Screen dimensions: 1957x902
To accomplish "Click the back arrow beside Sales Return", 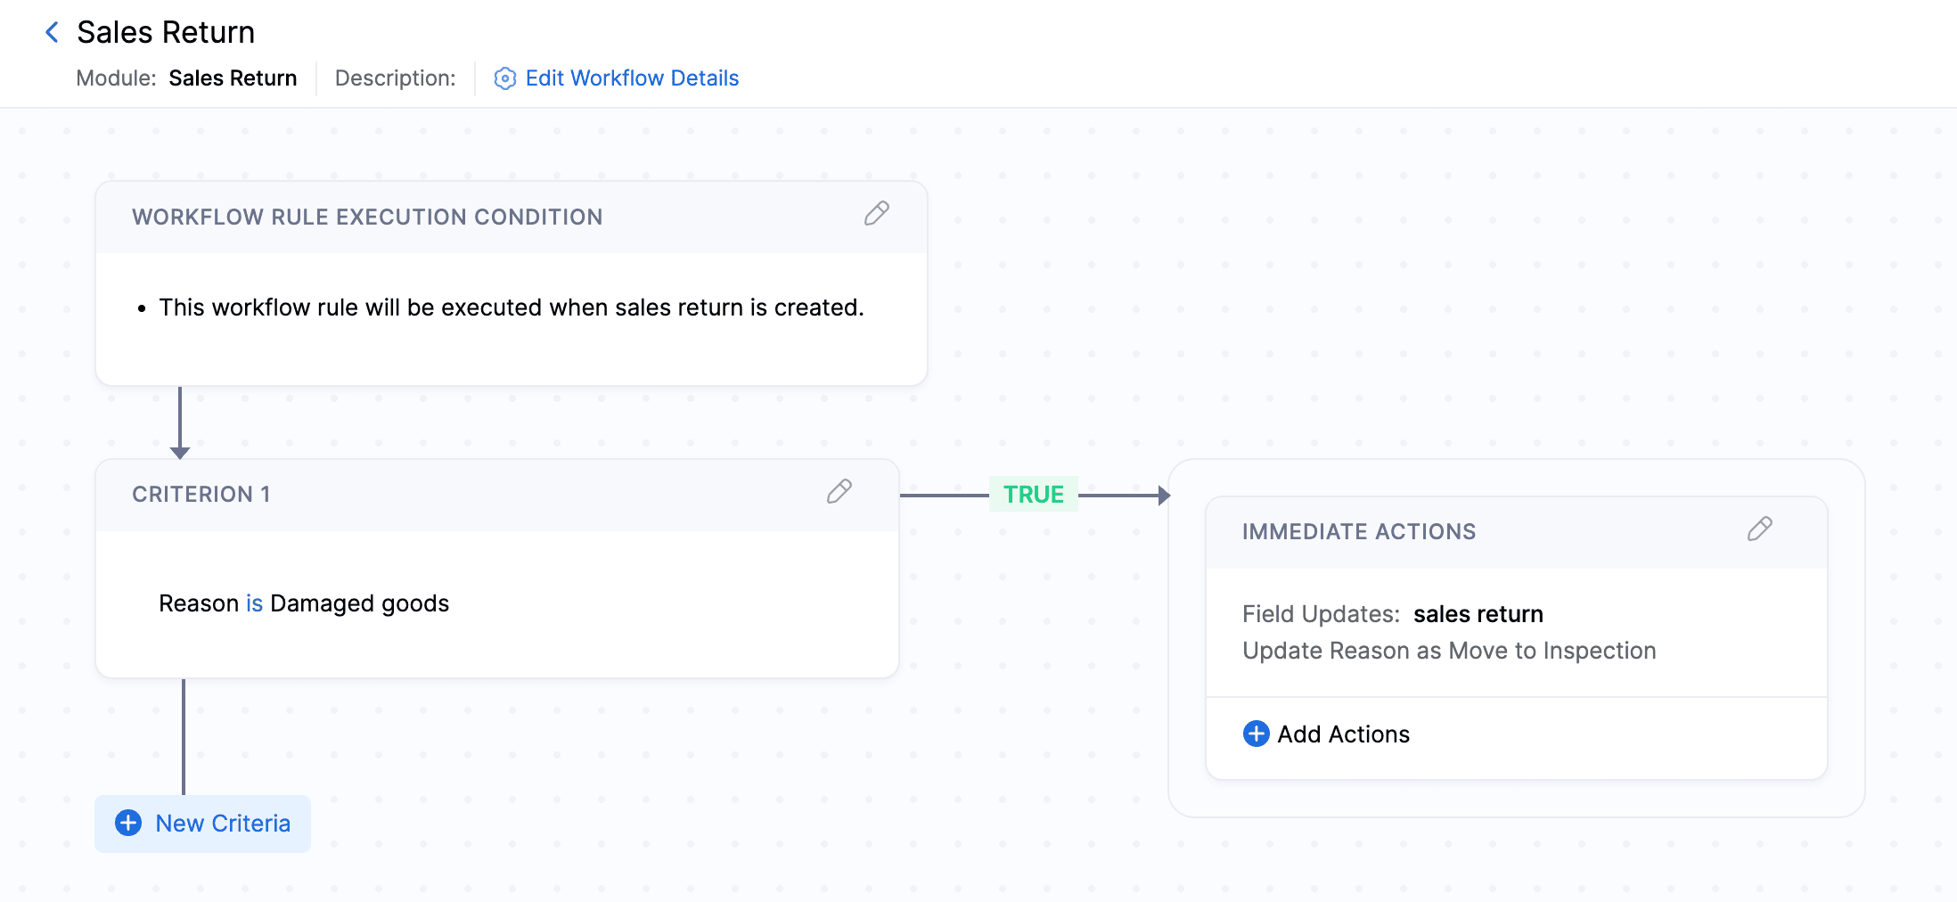I will click(51, 32).
